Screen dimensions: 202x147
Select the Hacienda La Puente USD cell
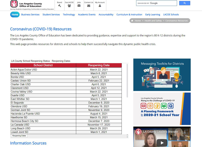43,114
